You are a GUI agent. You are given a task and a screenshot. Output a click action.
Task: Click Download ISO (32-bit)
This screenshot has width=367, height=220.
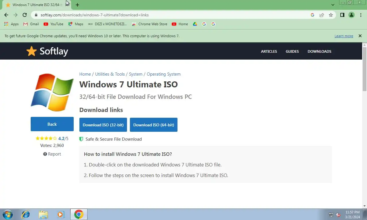coord(103,125)
